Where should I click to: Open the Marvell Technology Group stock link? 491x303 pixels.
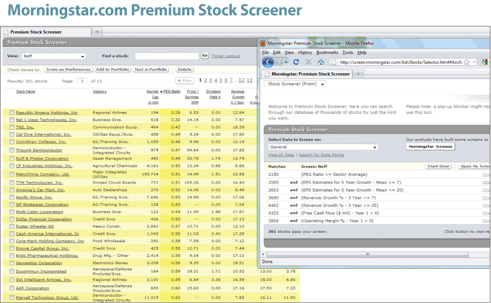(x=47, y=298)
